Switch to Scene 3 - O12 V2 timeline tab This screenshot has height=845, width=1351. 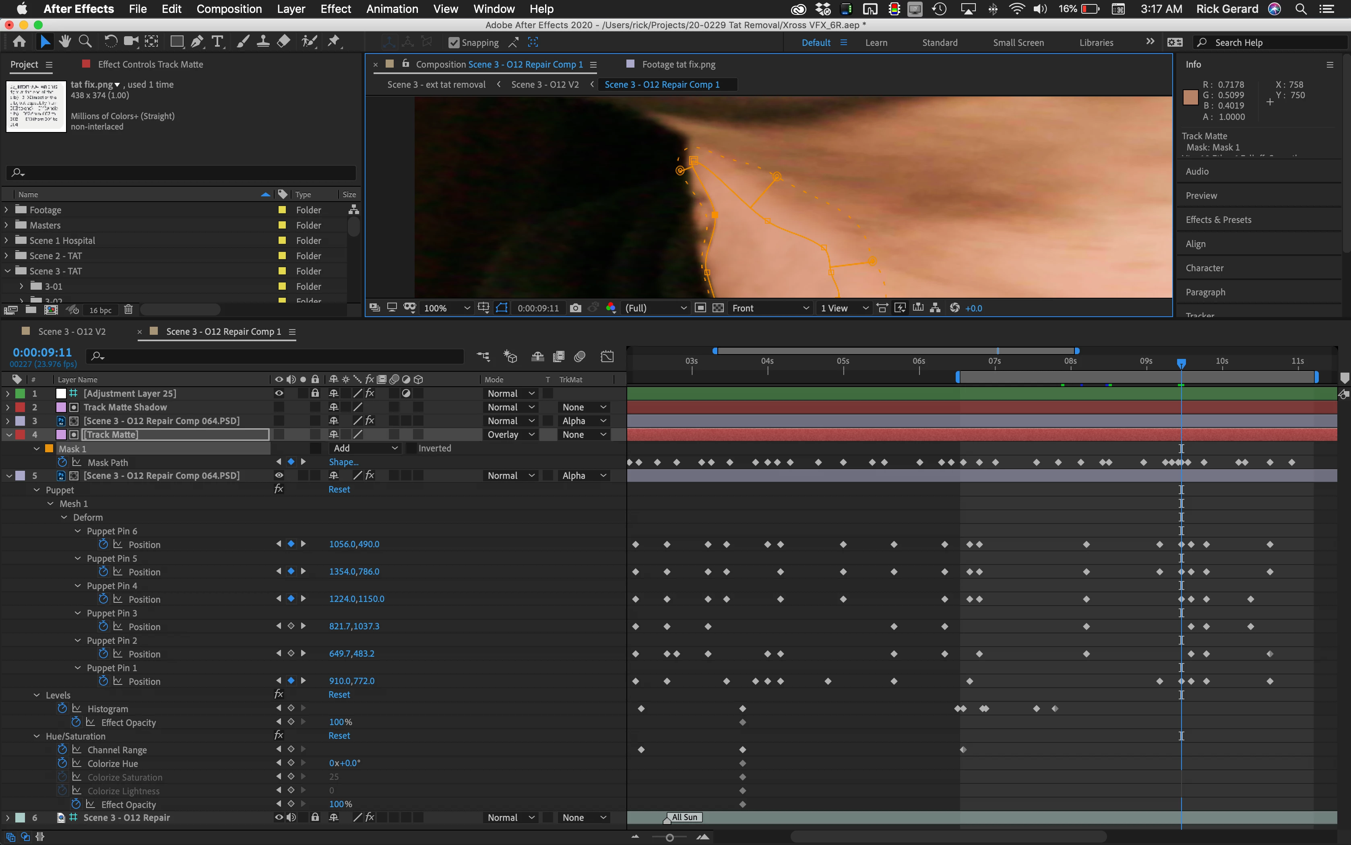click(72, 332)
